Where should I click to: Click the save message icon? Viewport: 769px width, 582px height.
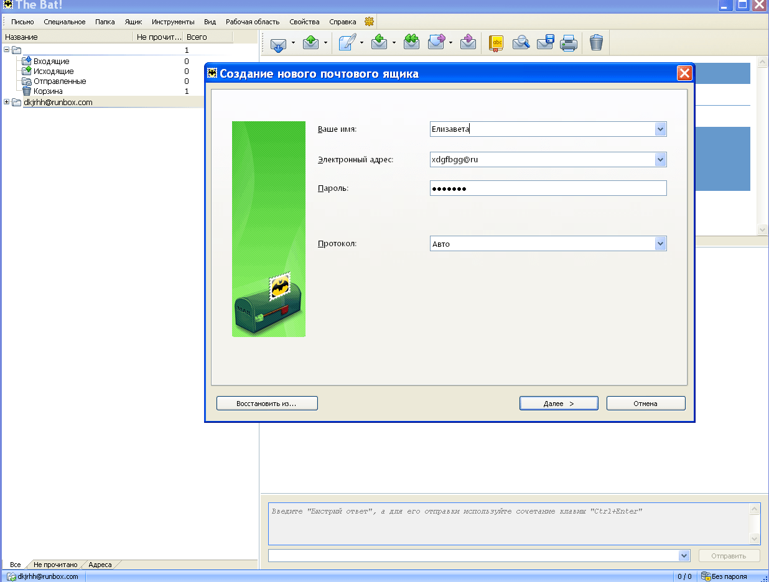(545, 43)
